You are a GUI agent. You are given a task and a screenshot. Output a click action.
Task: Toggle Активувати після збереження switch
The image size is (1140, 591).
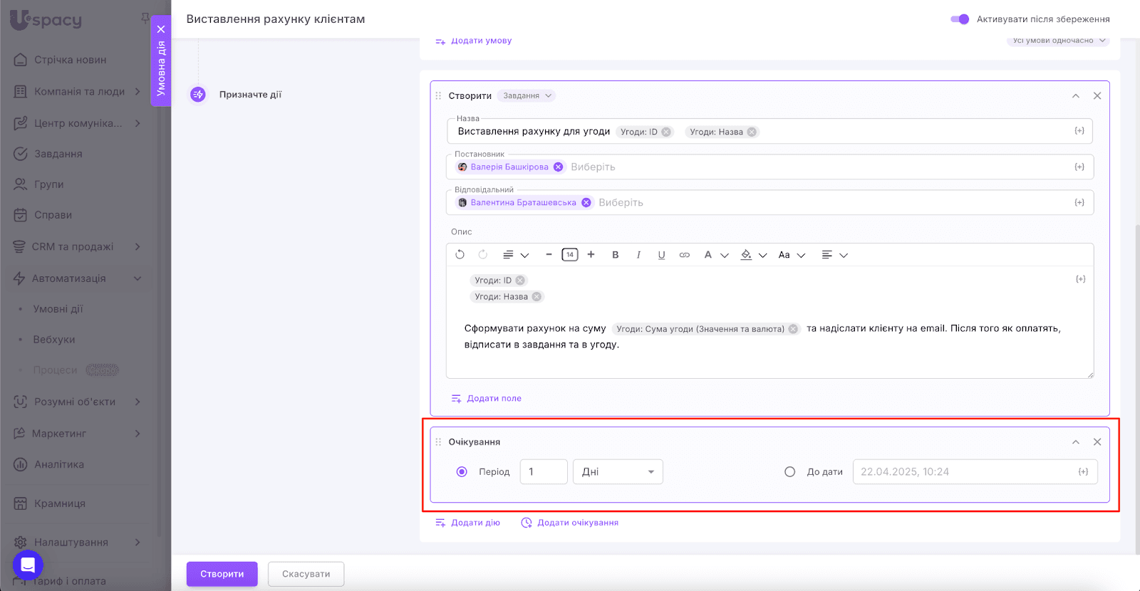click(960, 19)
